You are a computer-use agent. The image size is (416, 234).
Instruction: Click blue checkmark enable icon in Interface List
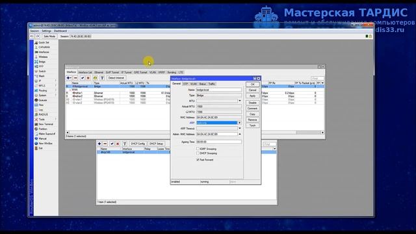coord(83,78)
